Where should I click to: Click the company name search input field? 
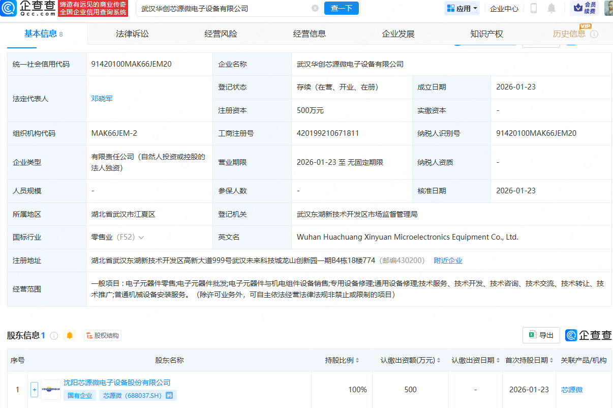click(x=224, y=8)
